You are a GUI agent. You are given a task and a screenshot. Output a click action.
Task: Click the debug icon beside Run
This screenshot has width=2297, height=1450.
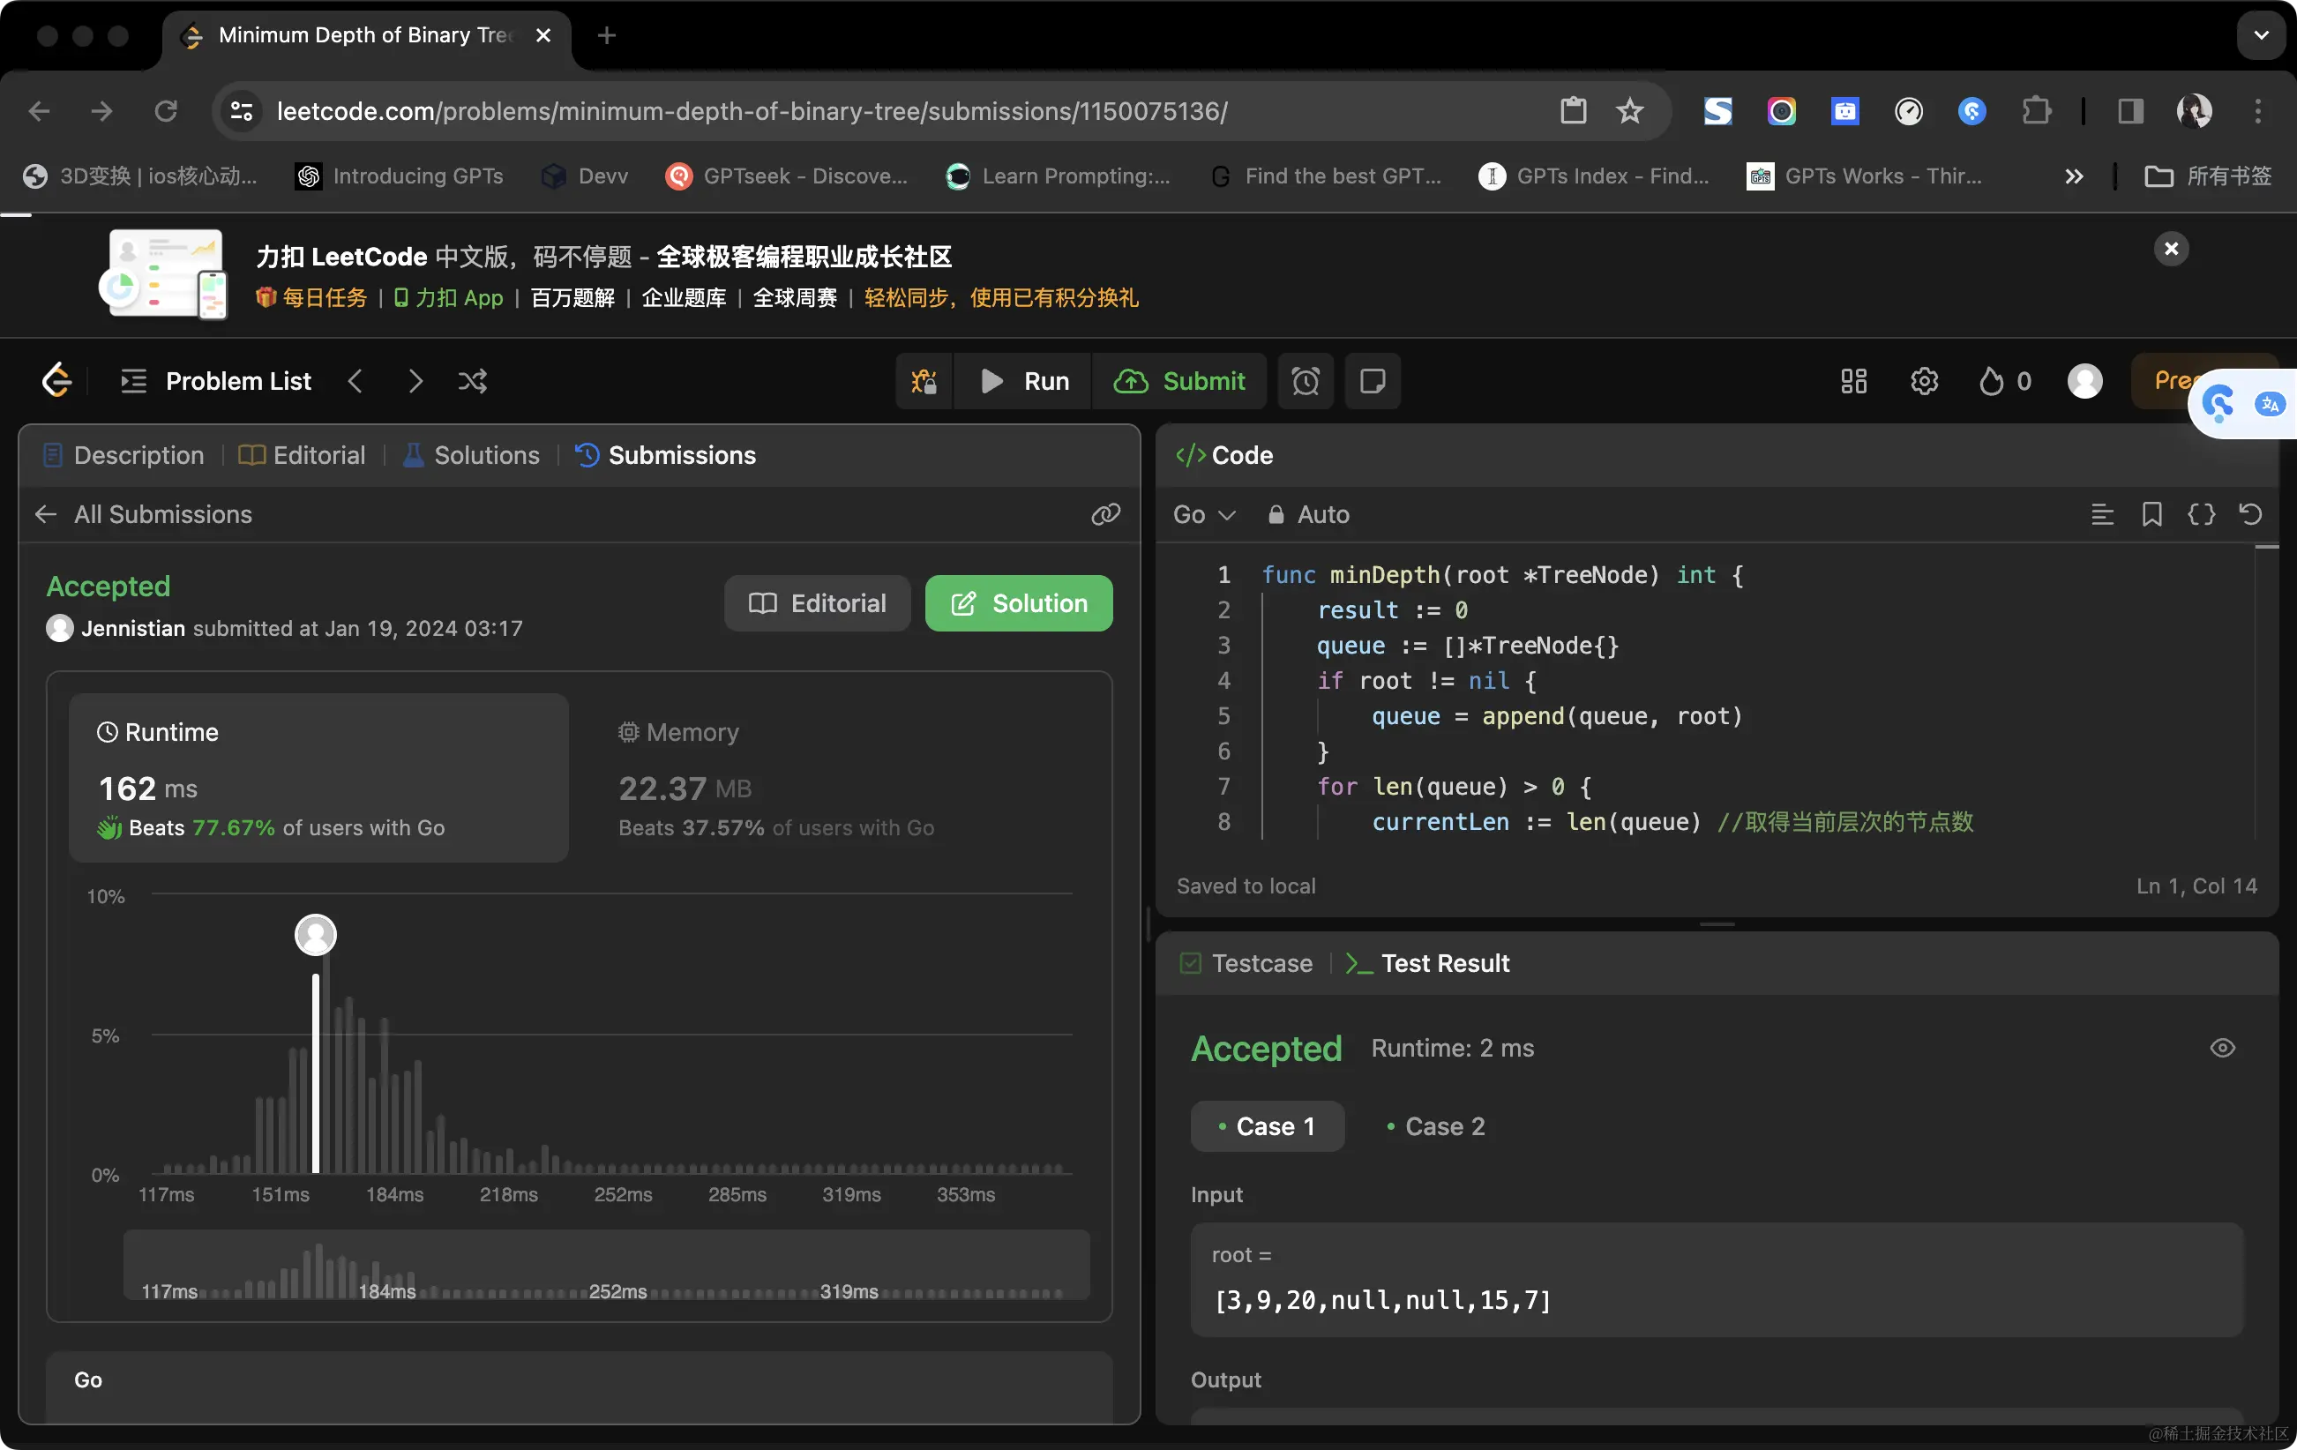pos(924,382)
